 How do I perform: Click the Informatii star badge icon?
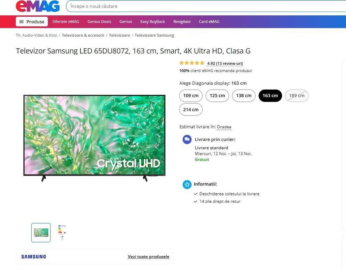187,184
